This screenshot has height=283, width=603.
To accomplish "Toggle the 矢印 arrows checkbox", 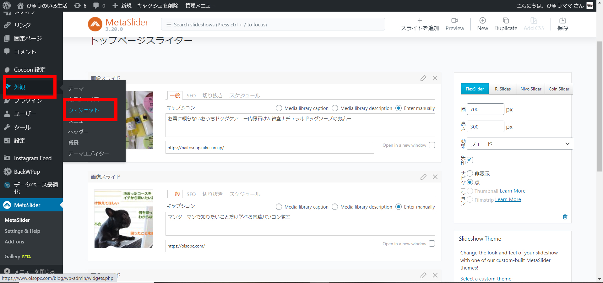I will tap(470, 160).
